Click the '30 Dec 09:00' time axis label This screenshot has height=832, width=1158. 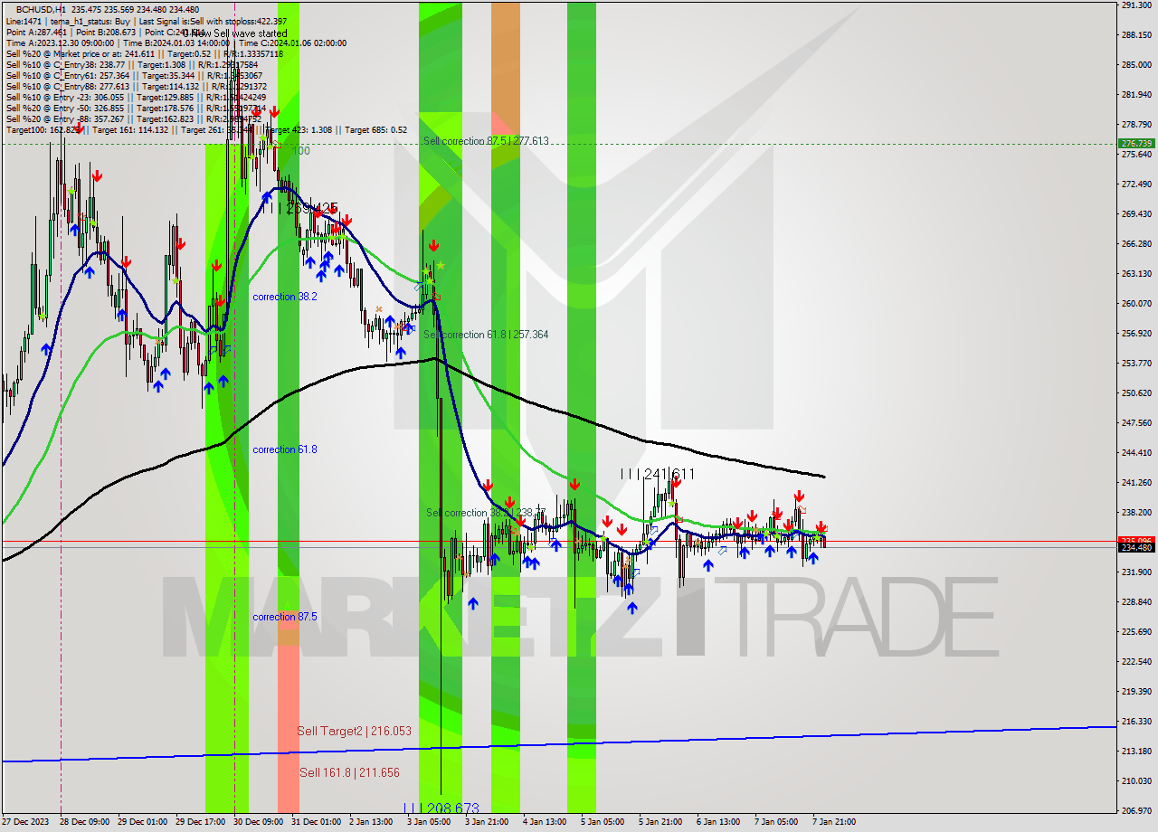pos(258,822)
